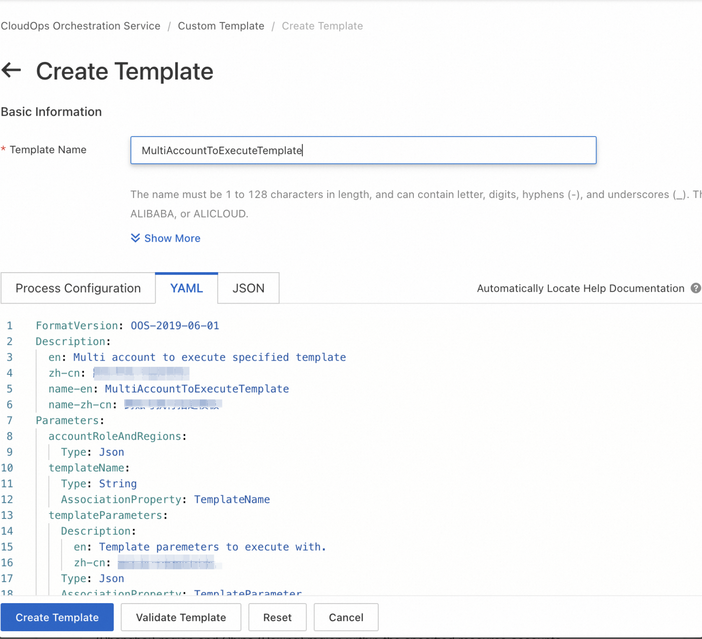The width and height of the screenshot is (702, 639).
Task: Focus the Template Name input field
Action: tap(363, 150)
